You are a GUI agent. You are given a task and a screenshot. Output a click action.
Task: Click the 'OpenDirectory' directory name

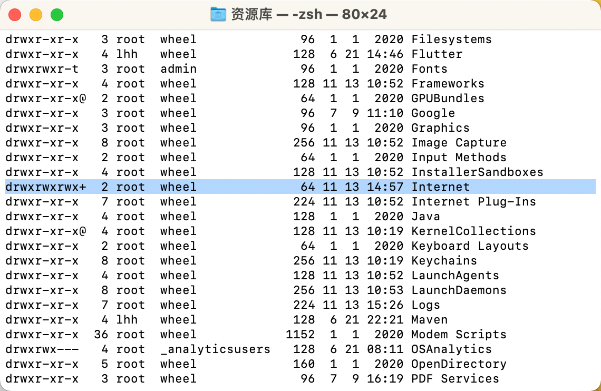point(459,364)
